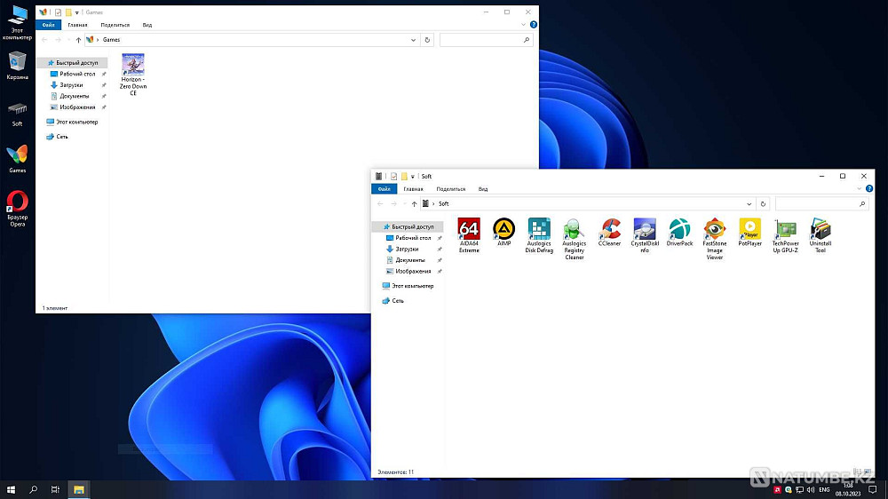
Task: Click the help icon in Soft window
Action: (x=869, y=188)
